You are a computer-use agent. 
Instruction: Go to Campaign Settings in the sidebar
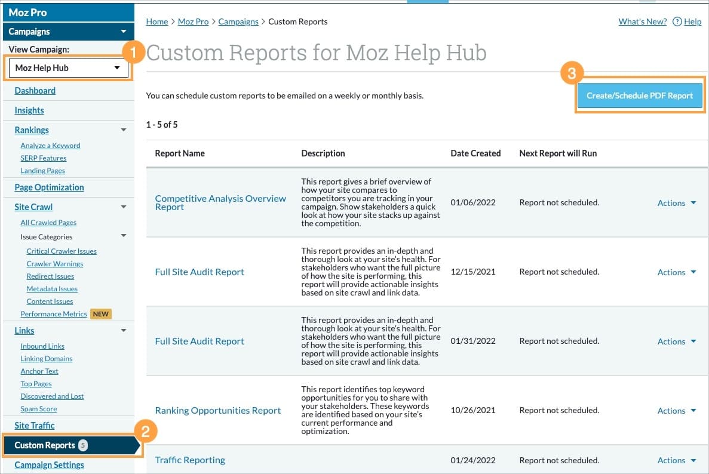49,464
